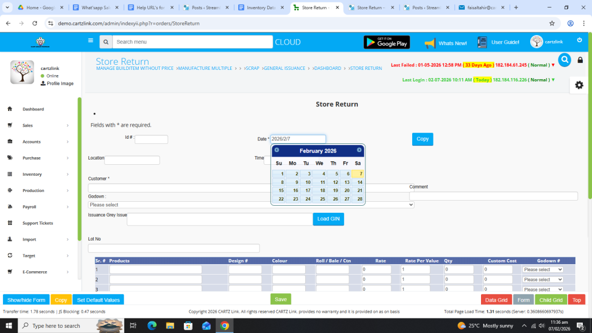Click the search magnifier icon in menu bar
592x333 pixels.
[105, 42]
